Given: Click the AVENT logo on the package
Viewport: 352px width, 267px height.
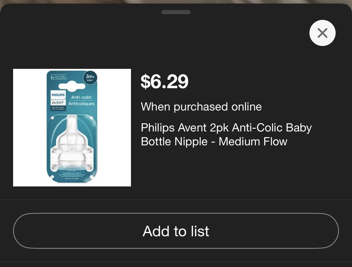Looking at the screenshot, I should tap(58, 103).
